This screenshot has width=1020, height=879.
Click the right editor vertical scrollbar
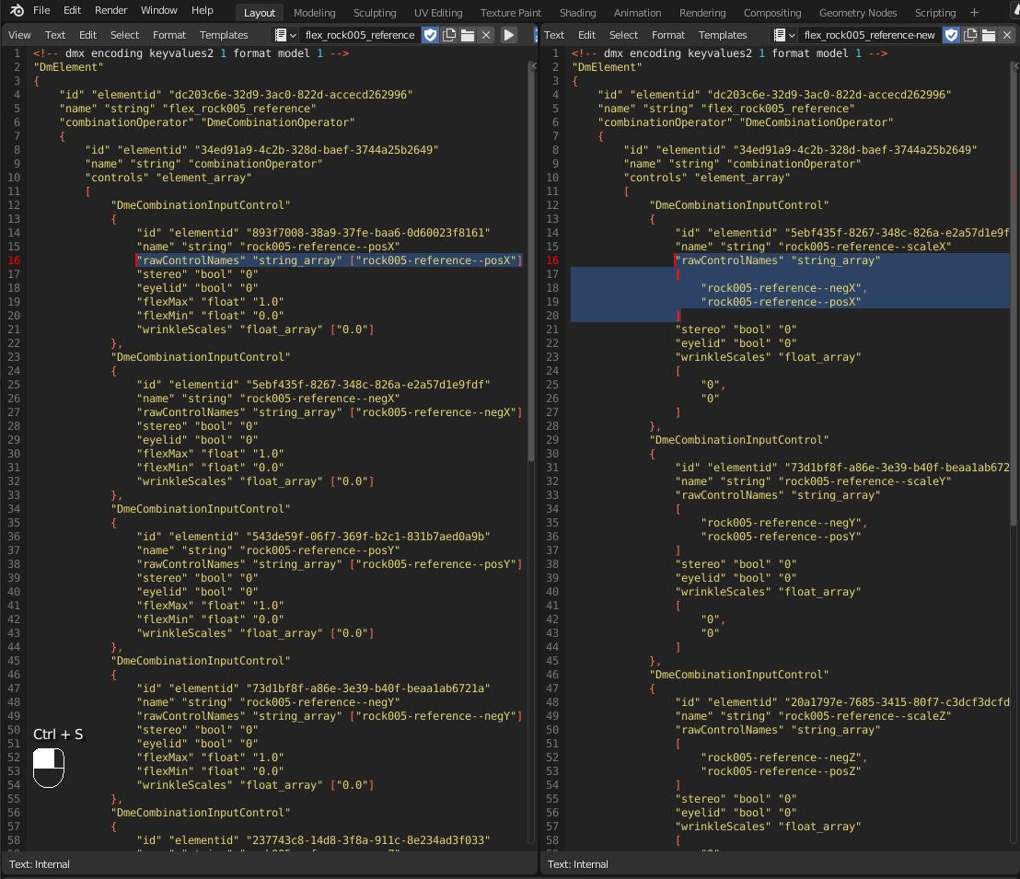[x=1014, y=295]
